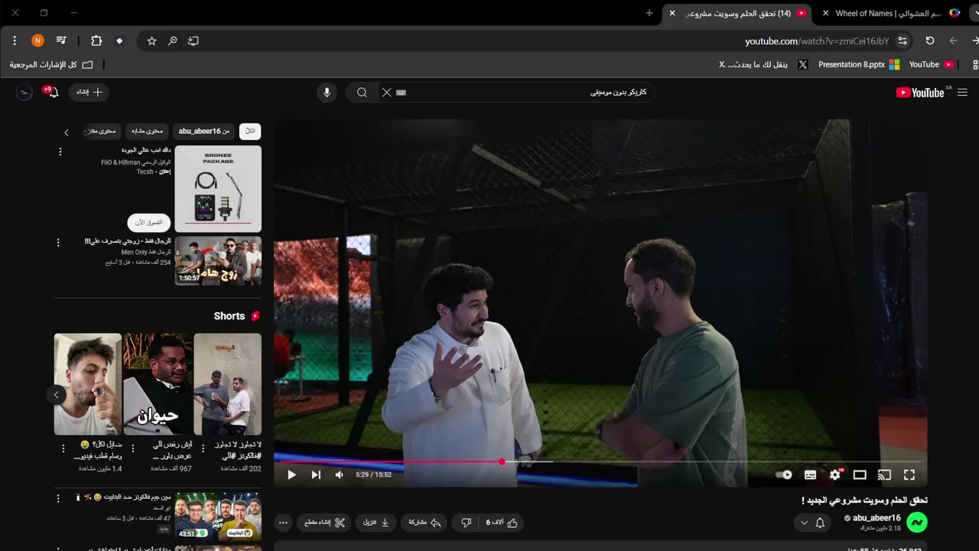Open options for Short شايل اكل
Image resolution: width=979 pixels, height=551 pixels.
click(x=64, y=448)
